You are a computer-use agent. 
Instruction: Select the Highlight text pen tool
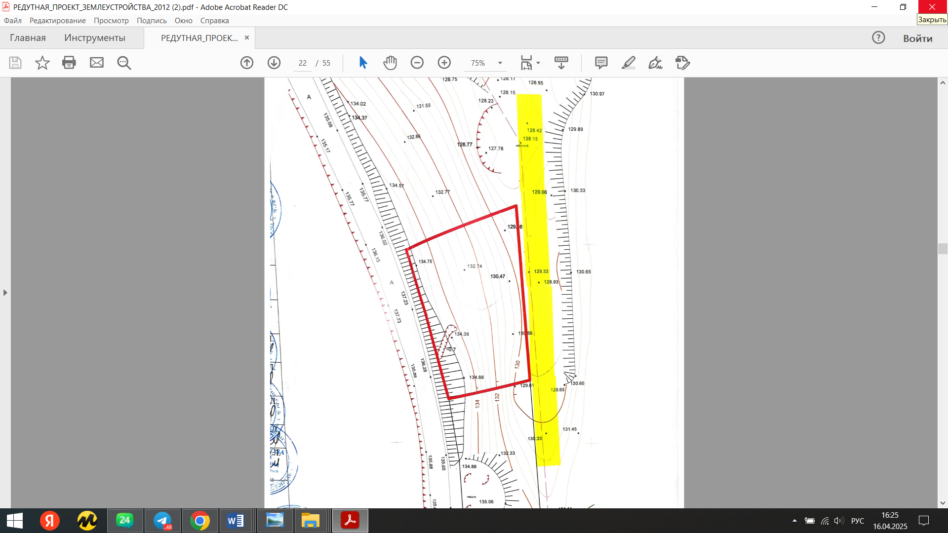coord(628,63)
